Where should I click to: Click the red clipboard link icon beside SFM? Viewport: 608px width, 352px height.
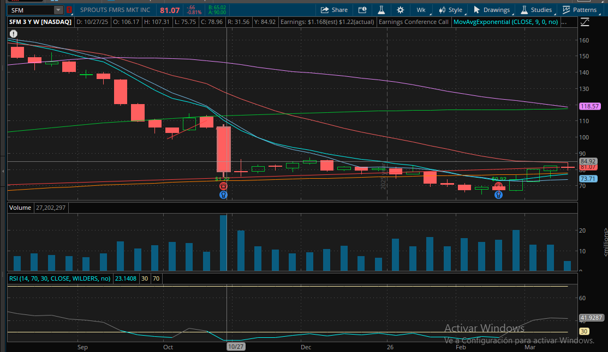click(x=69, y=10)
